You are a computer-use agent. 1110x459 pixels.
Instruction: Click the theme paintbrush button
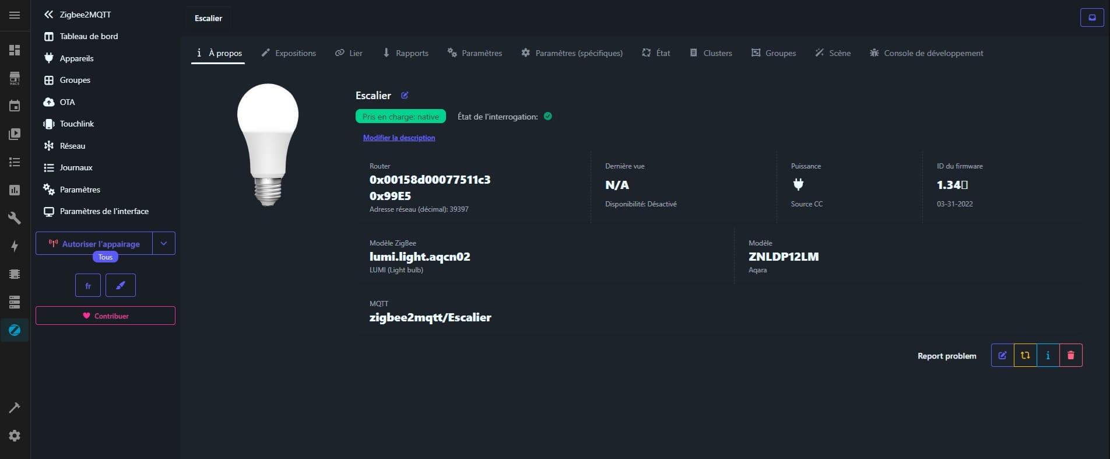121,285
